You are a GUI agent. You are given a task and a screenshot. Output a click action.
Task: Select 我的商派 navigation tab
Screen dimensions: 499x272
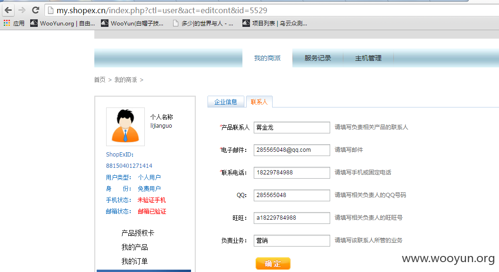pyautogui.click(x=267, y=58)
